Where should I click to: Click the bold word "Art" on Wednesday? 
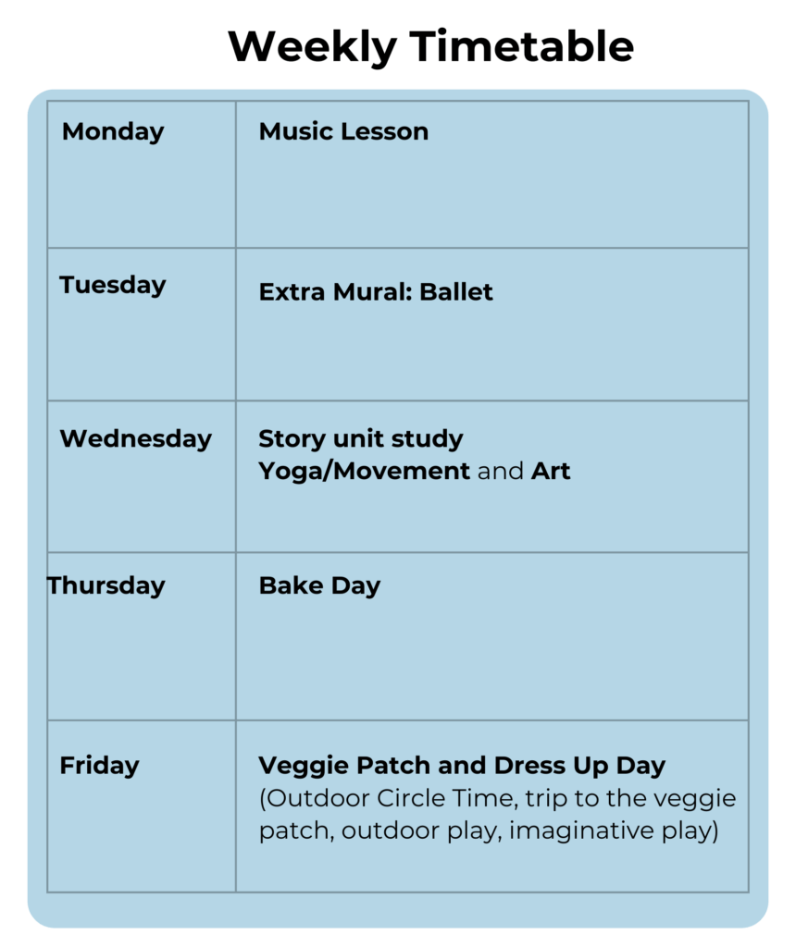[x=551, y=471]
